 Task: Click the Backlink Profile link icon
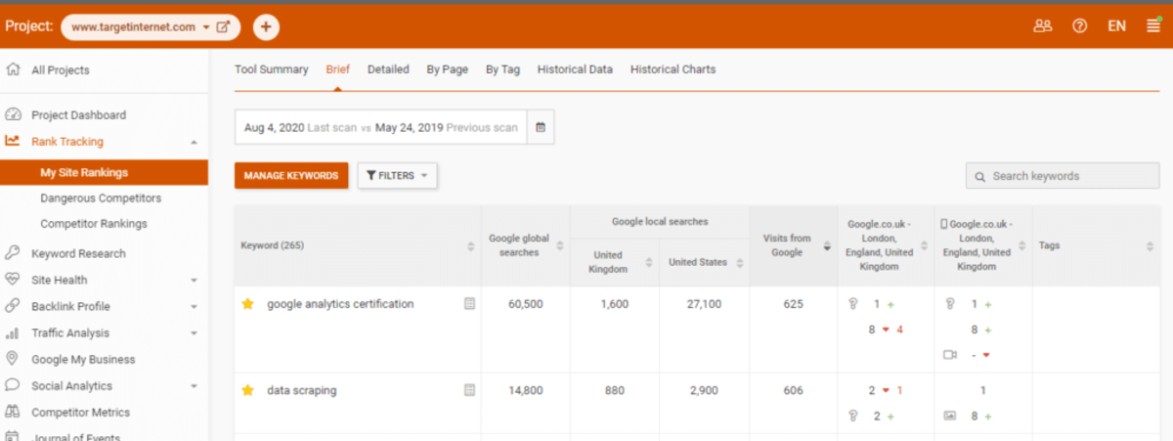click(x=12, y=306)
